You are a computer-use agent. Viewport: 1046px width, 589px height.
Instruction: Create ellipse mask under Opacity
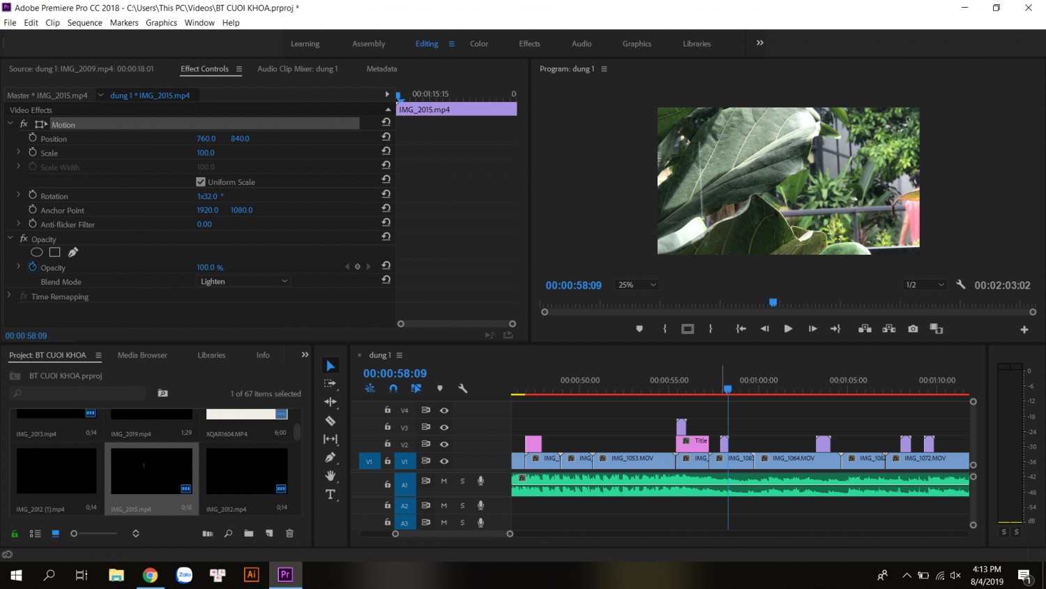(37, 252)
